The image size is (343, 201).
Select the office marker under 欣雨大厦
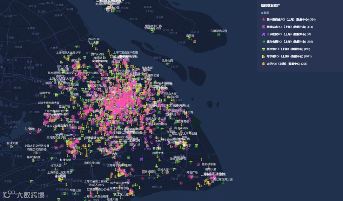point(45,96)
